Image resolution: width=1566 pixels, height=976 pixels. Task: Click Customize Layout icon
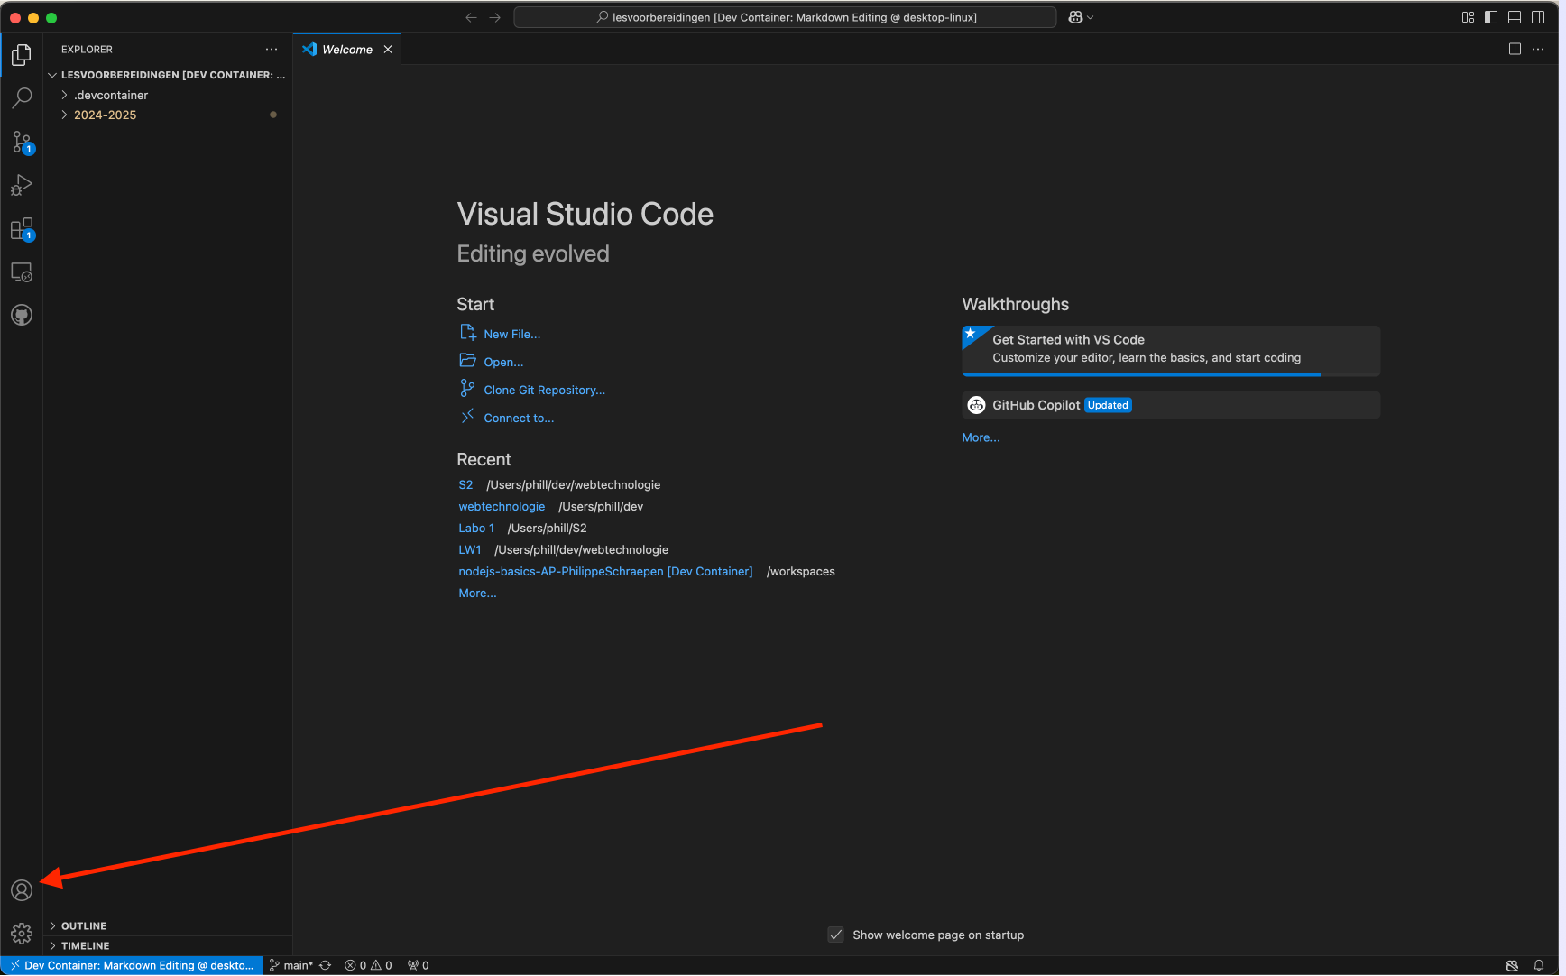pos(1468,17)
